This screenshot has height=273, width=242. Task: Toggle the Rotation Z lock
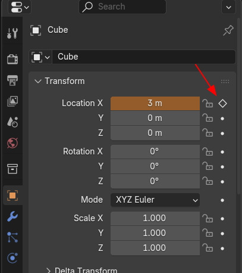pyautogui.click(x=208, y=181)
